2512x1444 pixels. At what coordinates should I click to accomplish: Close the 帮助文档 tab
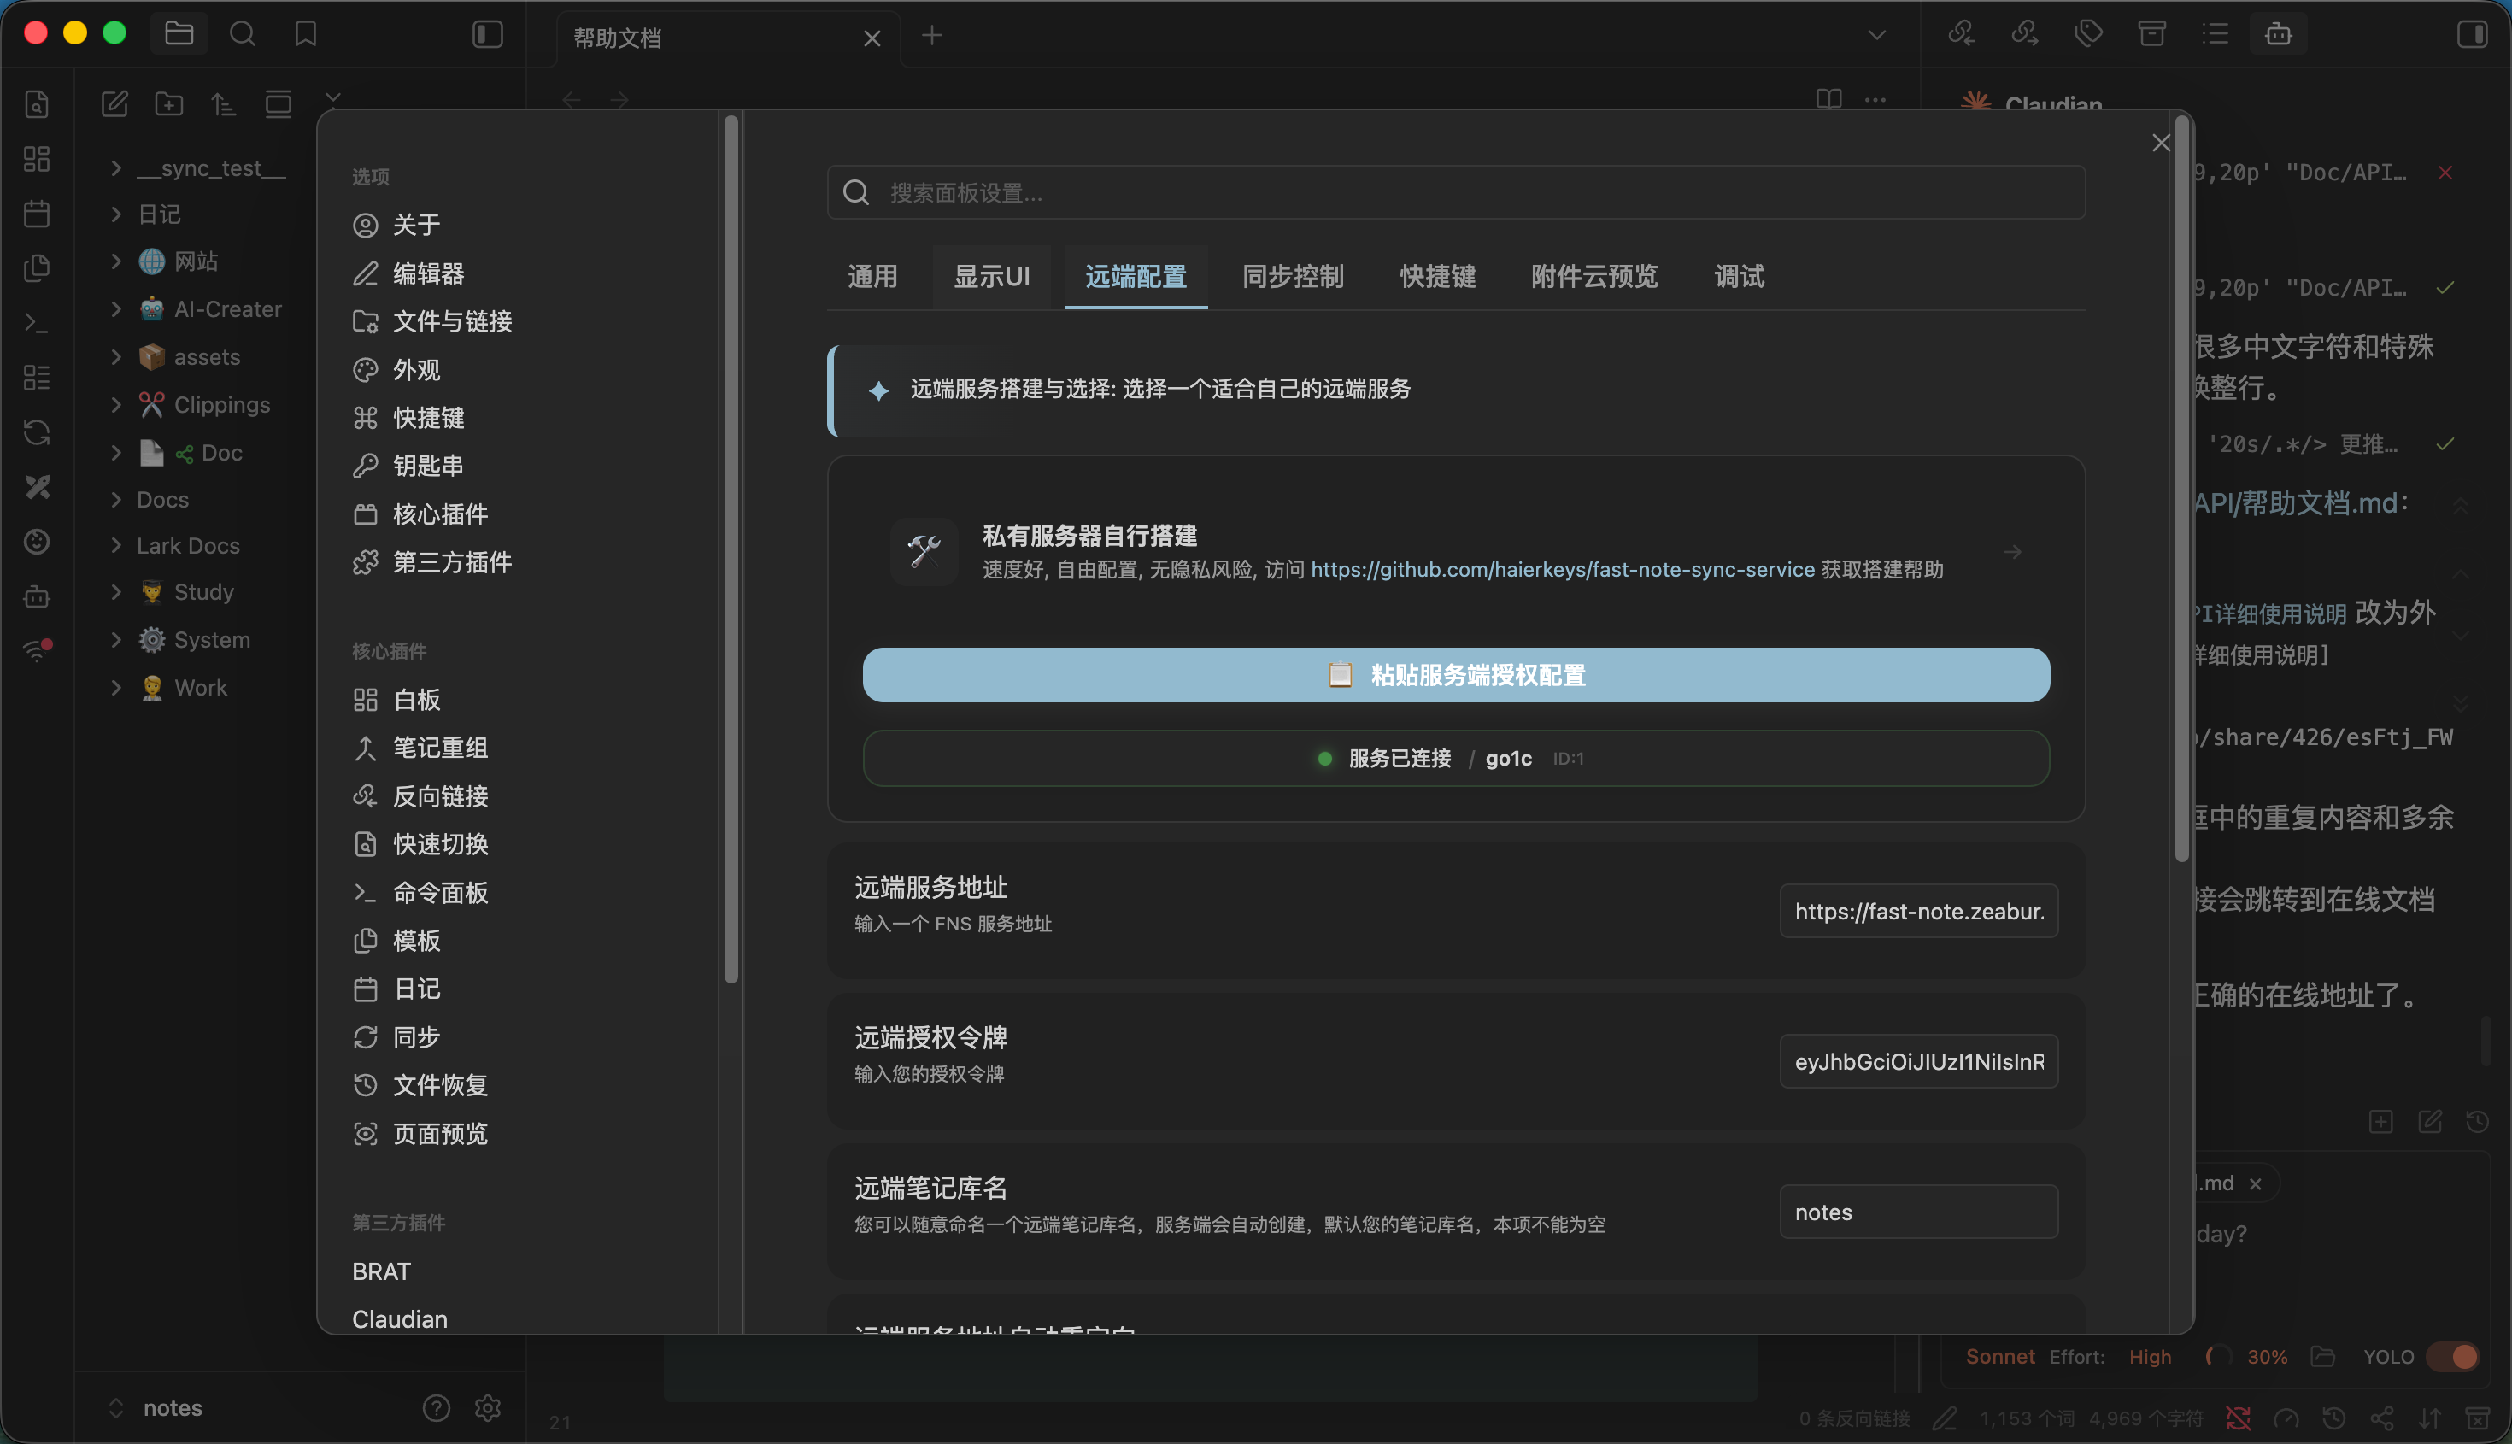[872, 38]
